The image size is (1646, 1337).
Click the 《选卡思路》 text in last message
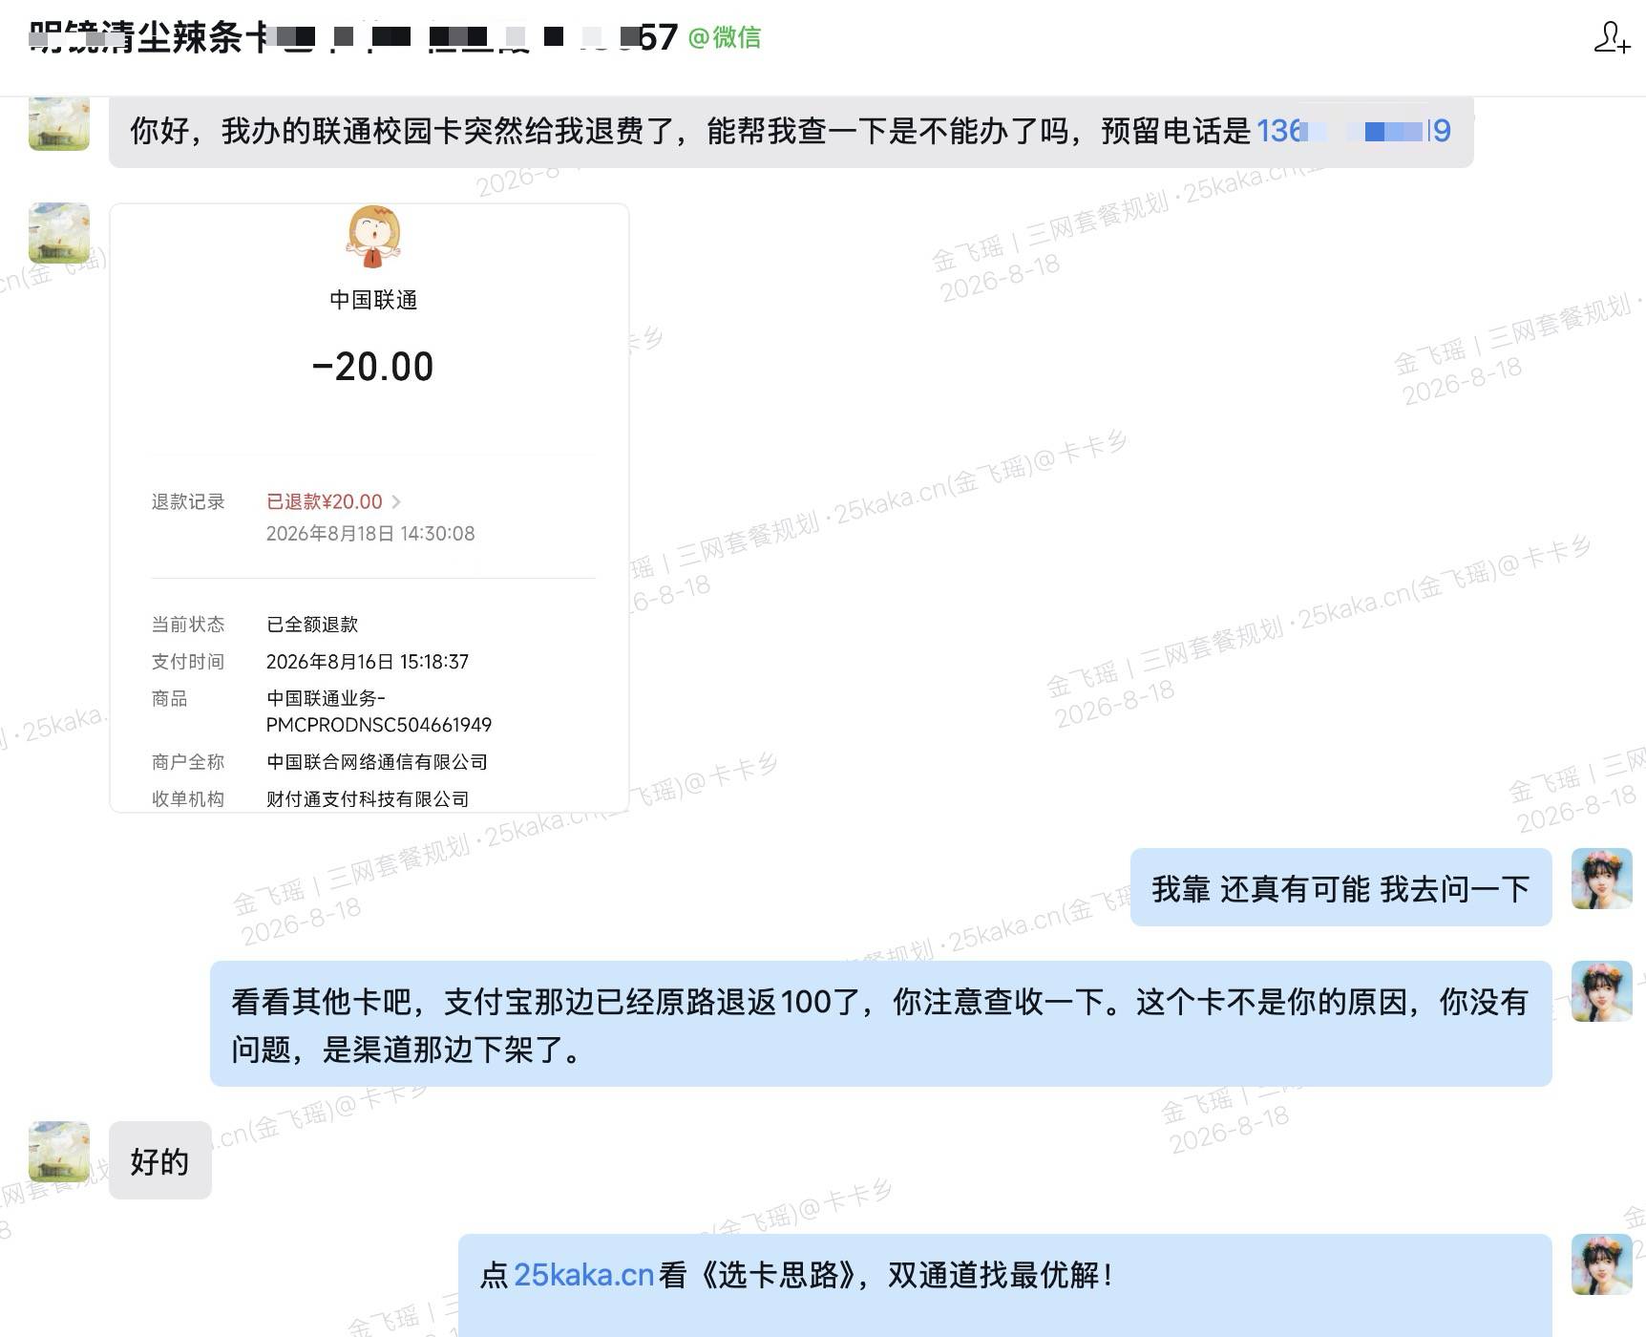click(x=778, y=1275)
